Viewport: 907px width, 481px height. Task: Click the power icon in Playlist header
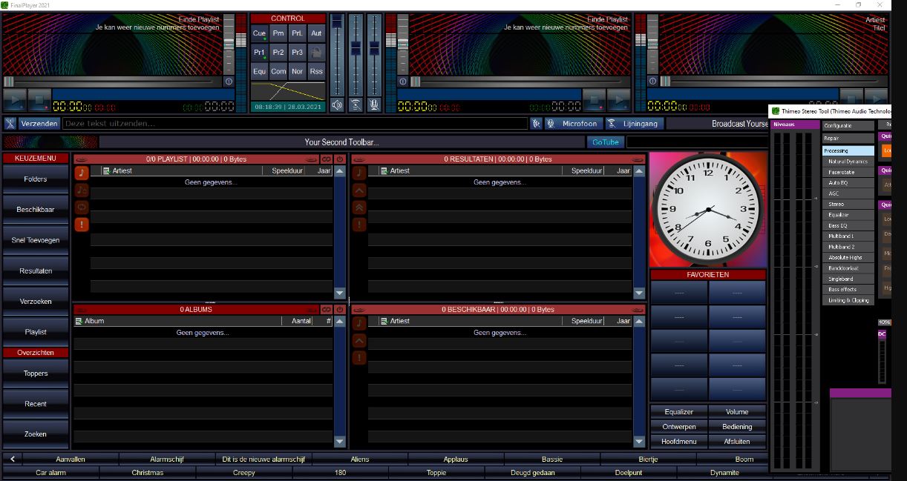[340, 159]
